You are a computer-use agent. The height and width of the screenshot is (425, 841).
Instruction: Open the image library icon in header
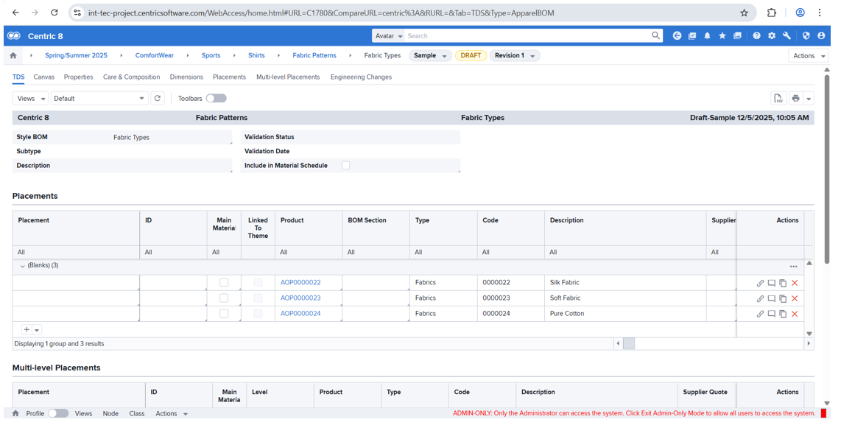click(737, 36)
